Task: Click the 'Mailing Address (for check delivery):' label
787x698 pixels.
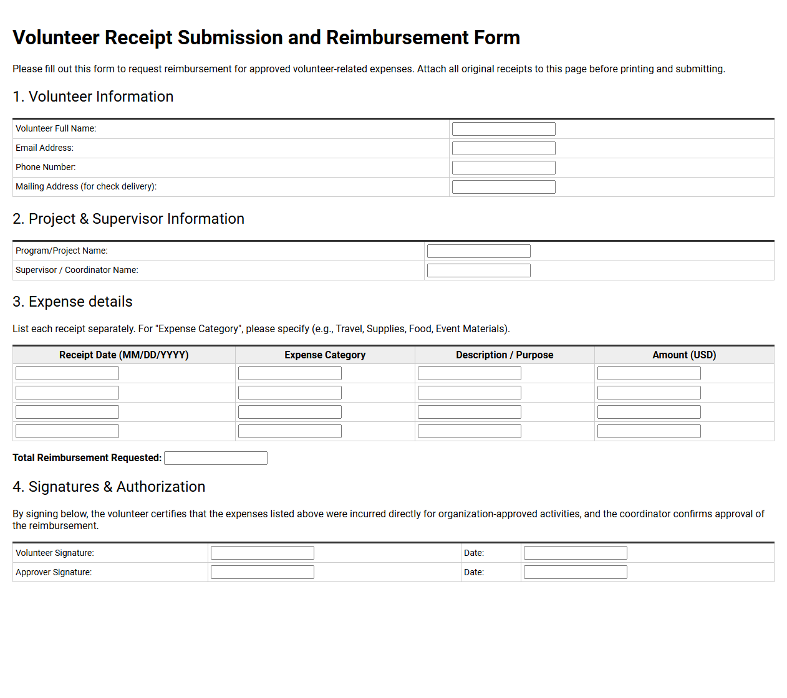Action: 86,186
